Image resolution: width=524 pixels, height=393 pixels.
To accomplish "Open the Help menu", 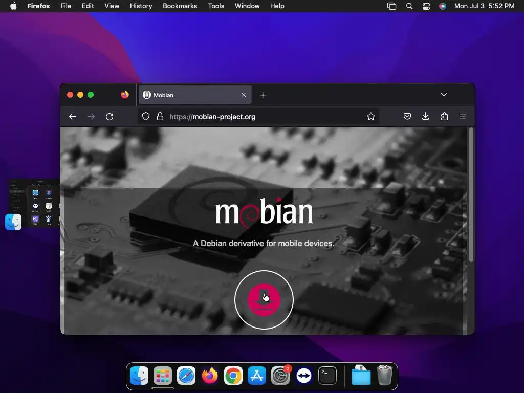I will pos(277,6).
